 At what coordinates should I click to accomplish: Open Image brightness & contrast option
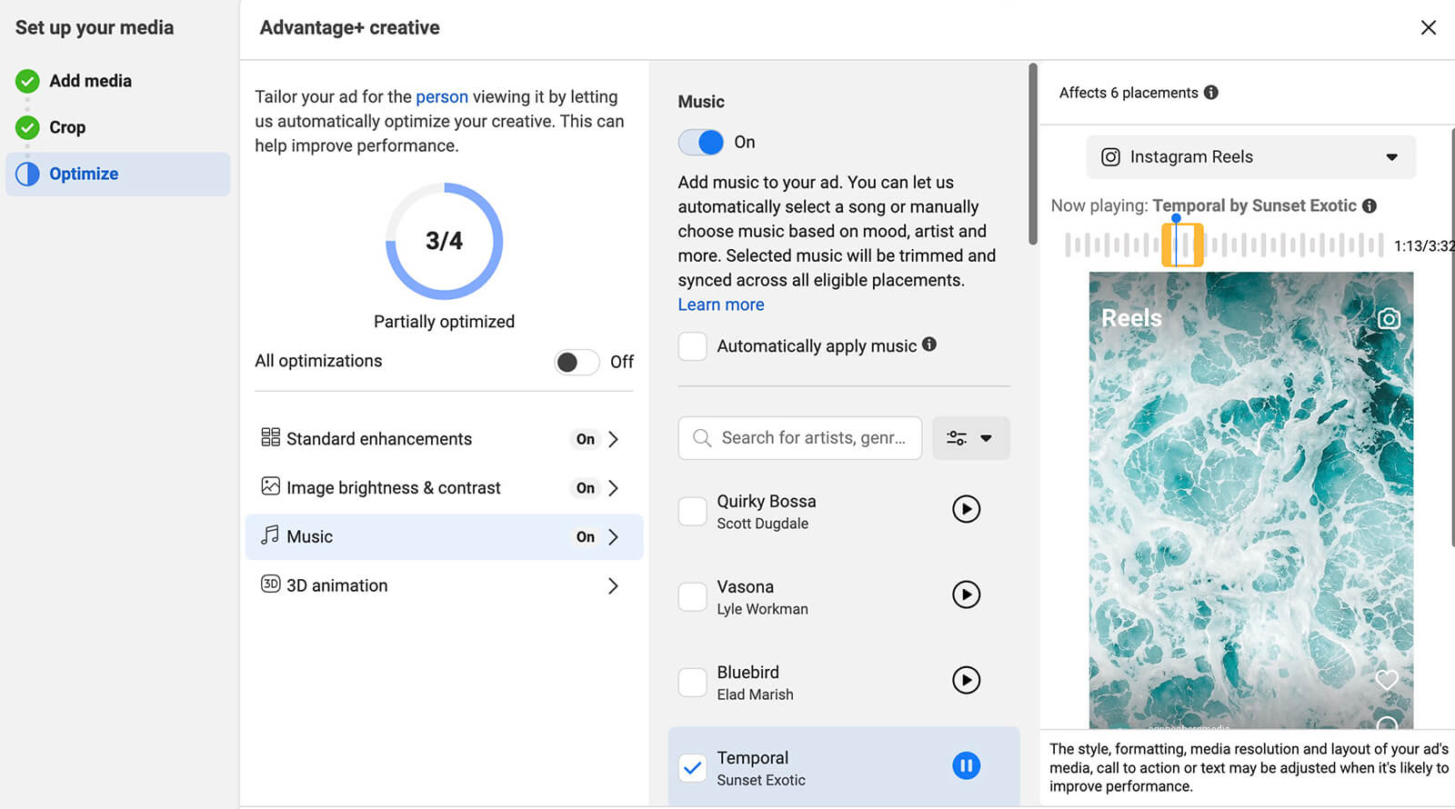tap(444, 488)
